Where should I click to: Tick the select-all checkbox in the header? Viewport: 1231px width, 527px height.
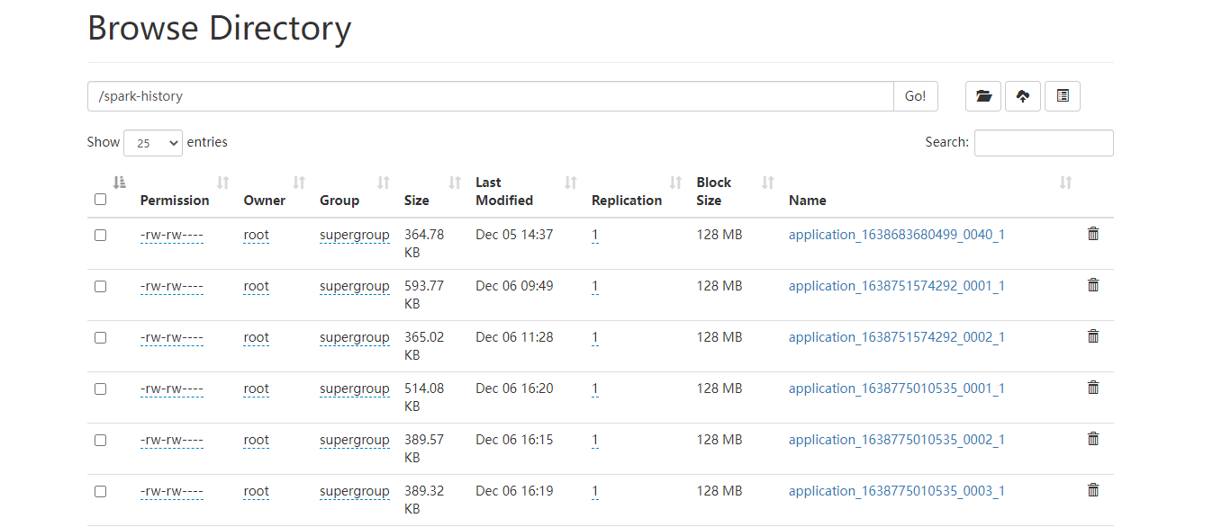click(x=100, y=200)
